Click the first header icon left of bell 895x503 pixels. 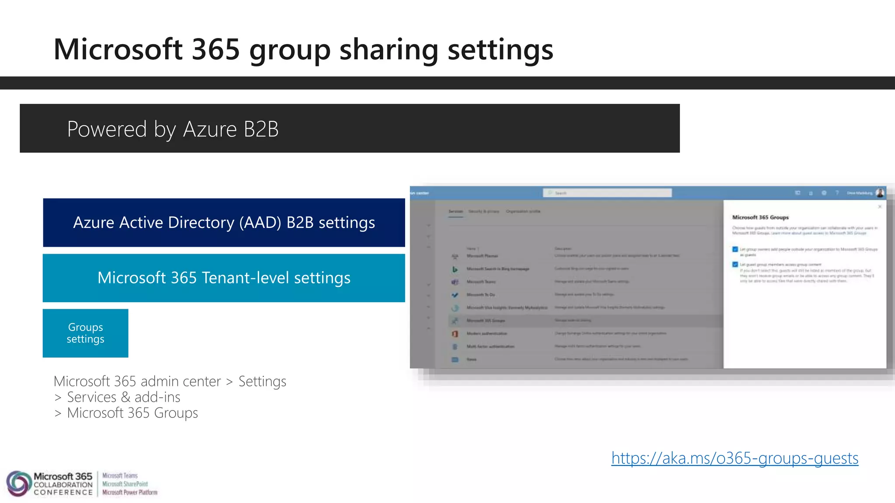pyautogui.click(x=798, y=193)
